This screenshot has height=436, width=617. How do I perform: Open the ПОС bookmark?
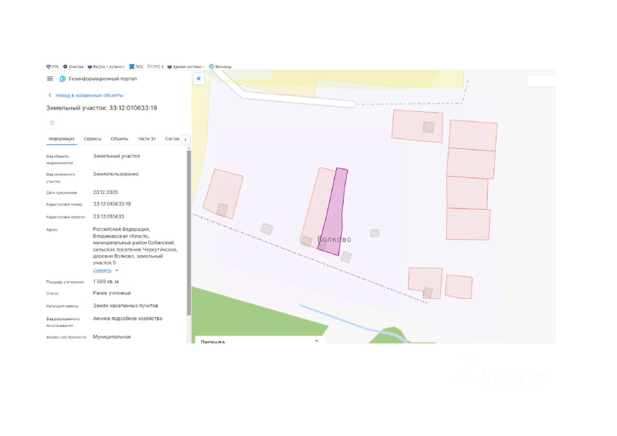(x=136, y=66)
